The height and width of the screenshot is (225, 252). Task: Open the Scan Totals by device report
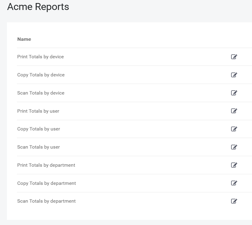41,93
